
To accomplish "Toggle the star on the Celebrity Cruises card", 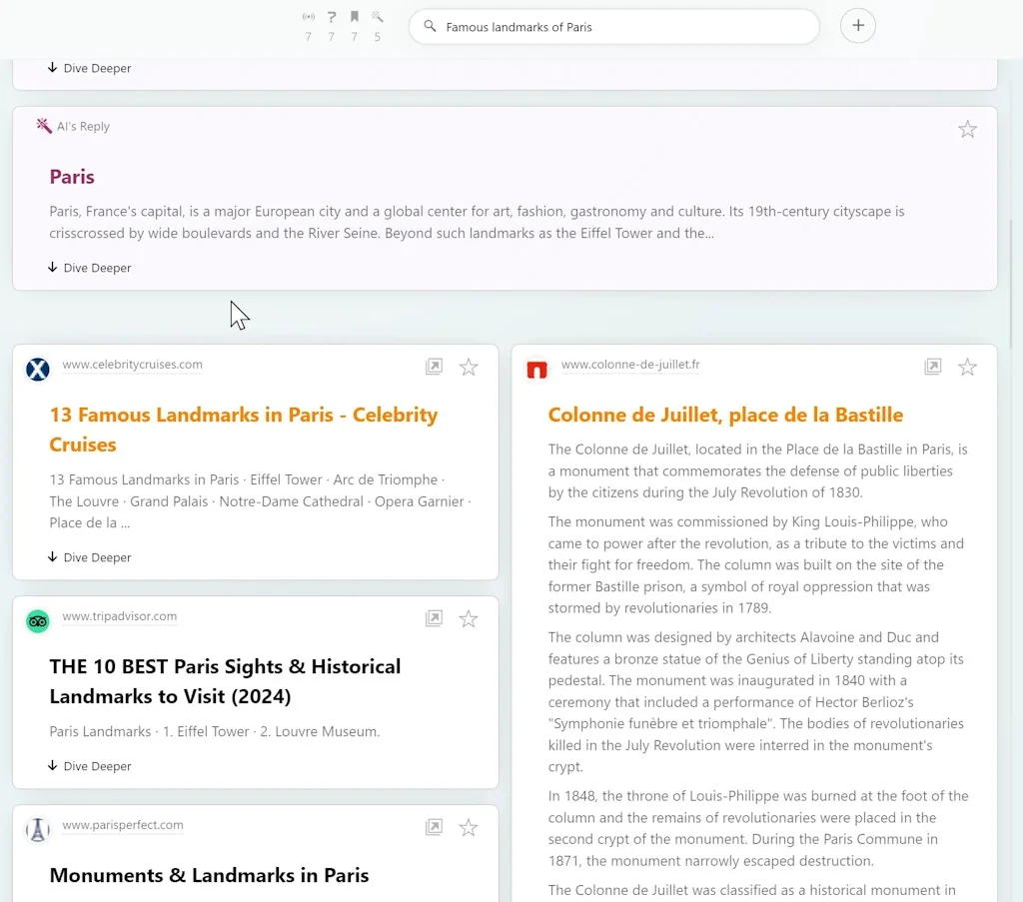I will click(469, 367).
